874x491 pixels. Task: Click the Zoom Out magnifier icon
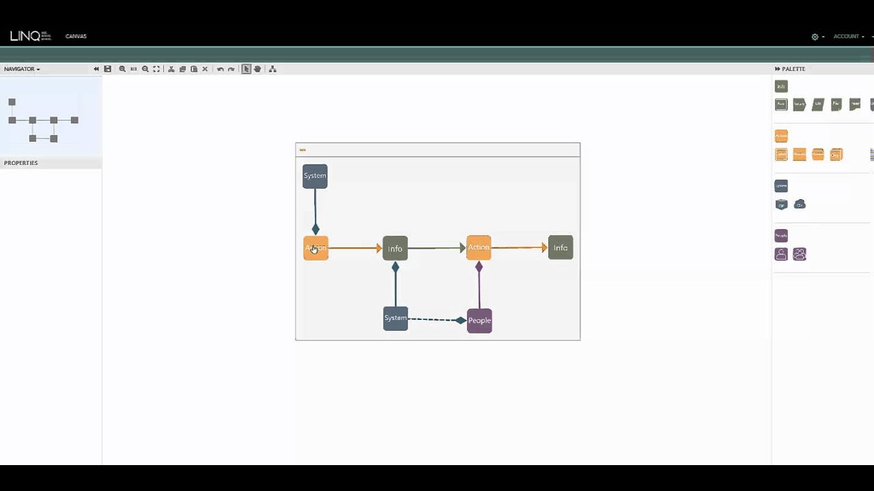pyautogui.click(x=145, y=69)
